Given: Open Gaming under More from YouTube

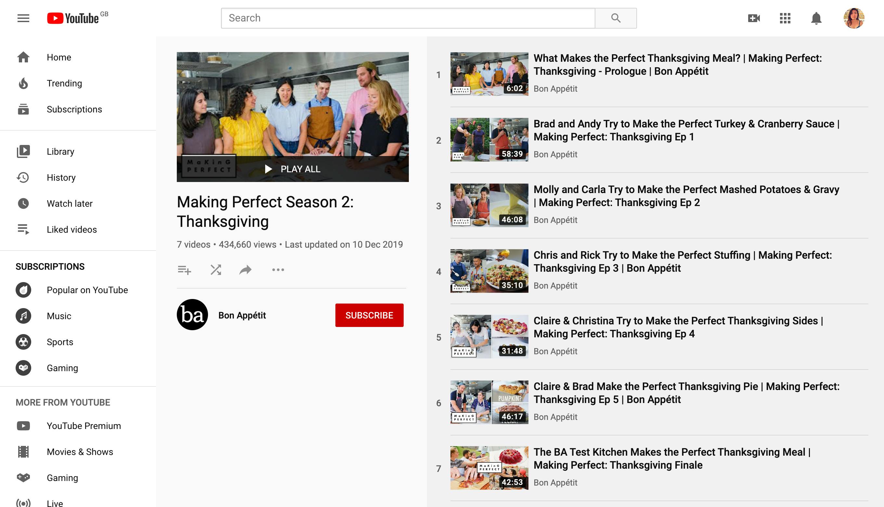Looking at the screenshot, I should (78, 478).
